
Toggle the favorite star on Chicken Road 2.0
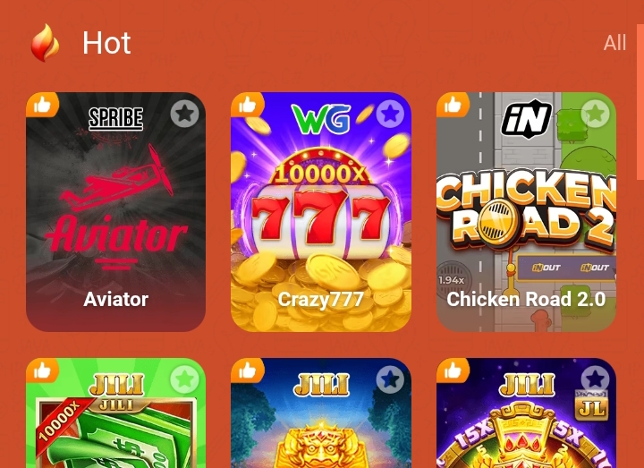595,113
